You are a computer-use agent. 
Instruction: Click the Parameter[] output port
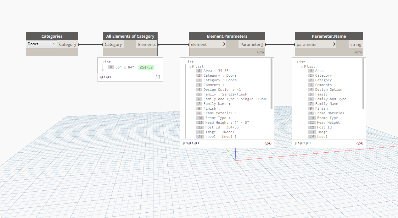[252, 45]
